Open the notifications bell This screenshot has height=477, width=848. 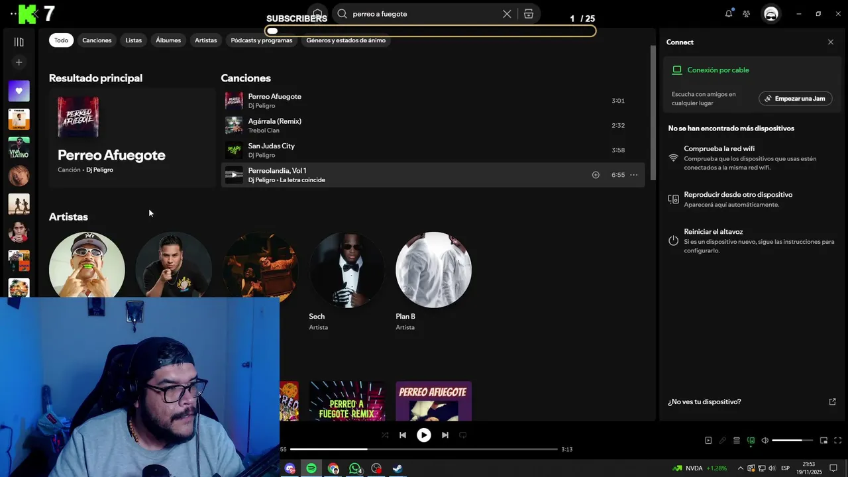click(x=729, y=14)
